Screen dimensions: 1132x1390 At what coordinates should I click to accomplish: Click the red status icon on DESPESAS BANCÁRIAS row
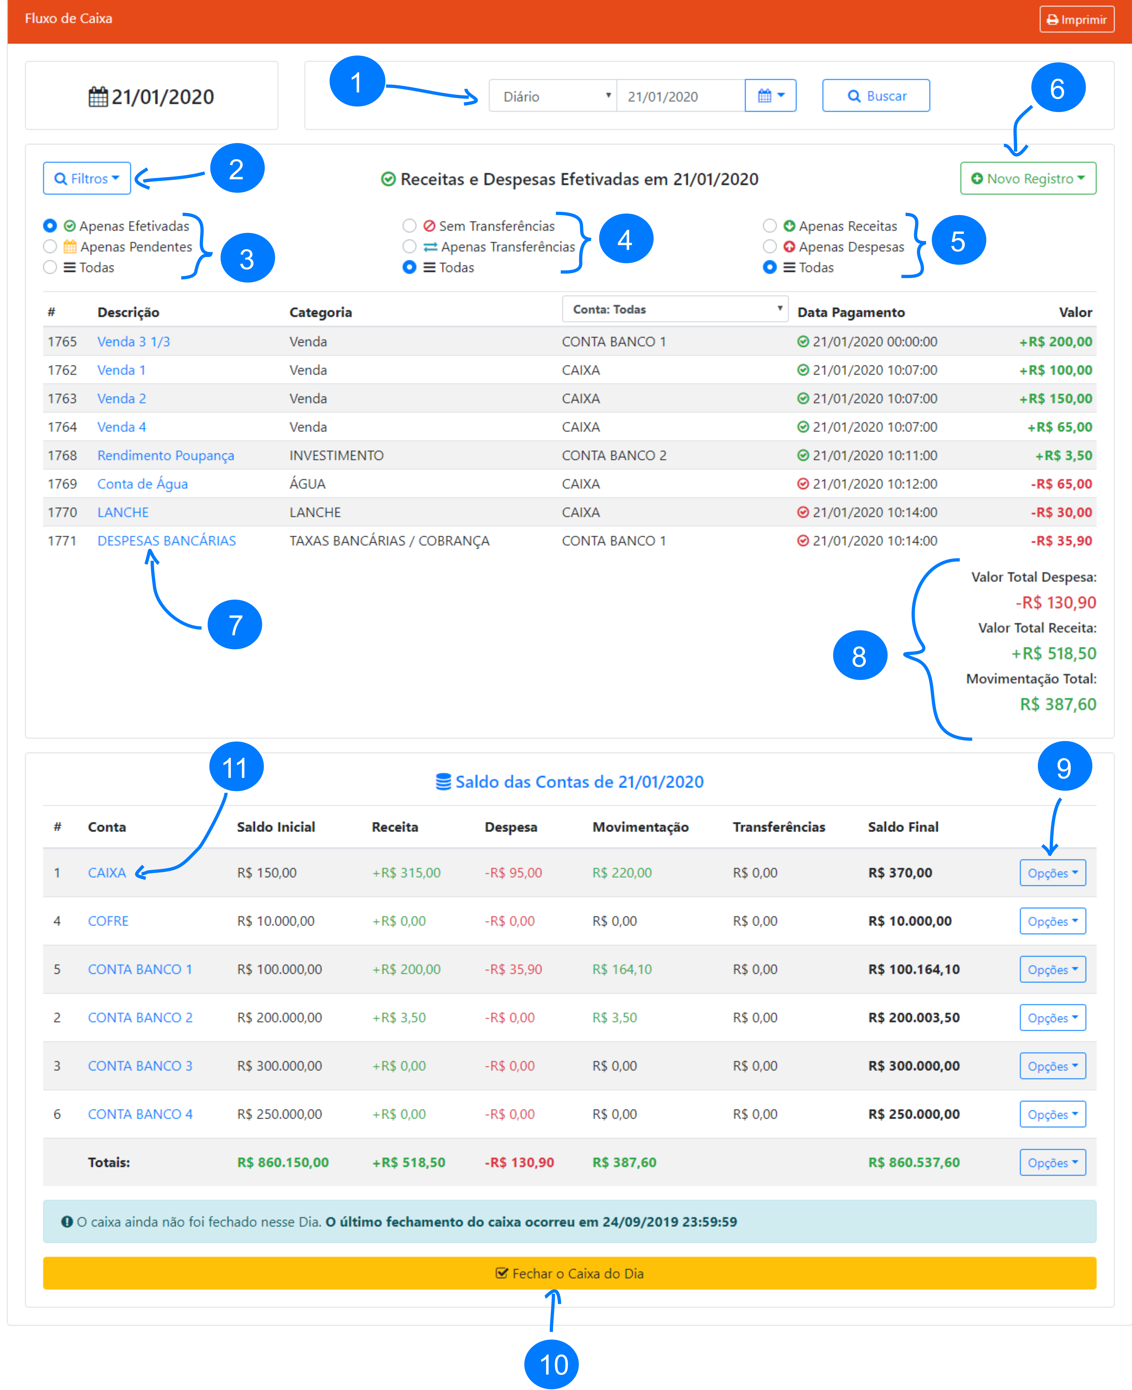tap(803, 540)
